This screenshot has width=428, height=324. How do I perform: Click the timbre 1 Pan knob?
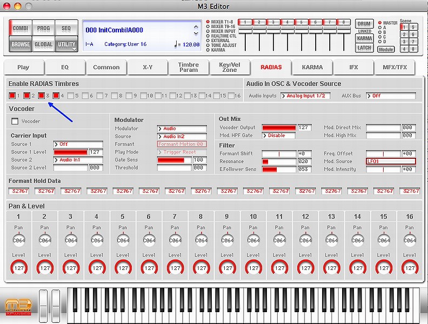click(18, 240)
